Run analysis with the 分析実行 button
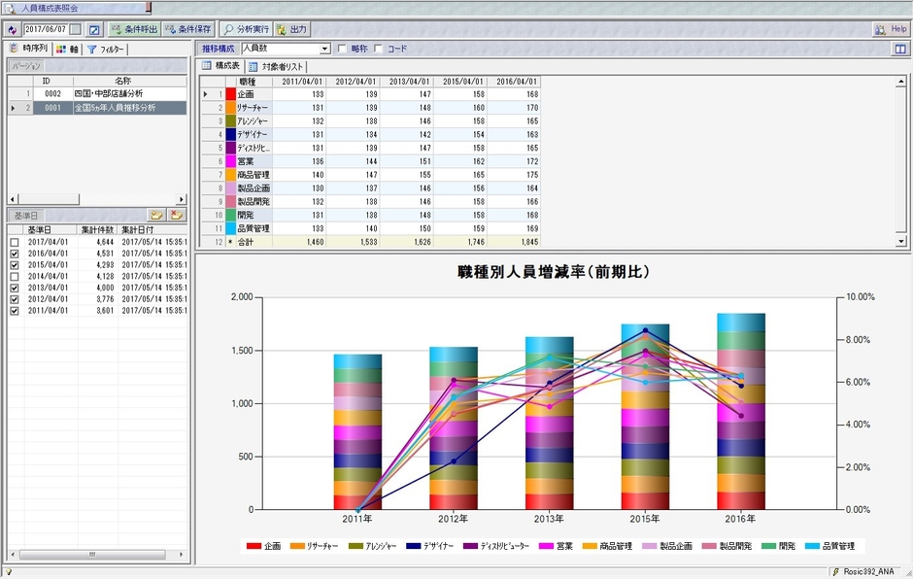The height and width of the screenshot is (579, 913). click(245, 29)
